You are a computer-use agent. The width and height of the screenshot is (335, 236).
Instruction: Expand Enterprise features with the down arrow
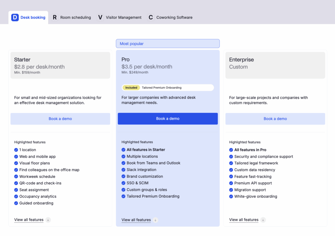(263, 220)
